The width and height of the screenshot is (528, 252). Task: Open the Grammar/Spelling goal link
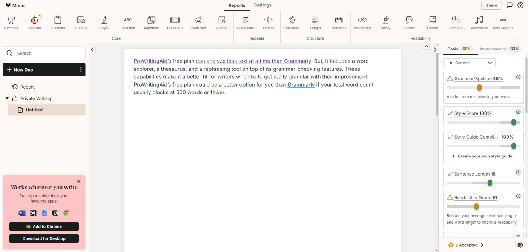(479, 79)
